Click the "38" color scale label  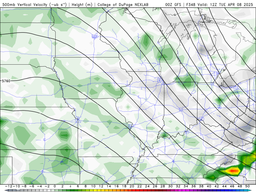click(201, 186)
